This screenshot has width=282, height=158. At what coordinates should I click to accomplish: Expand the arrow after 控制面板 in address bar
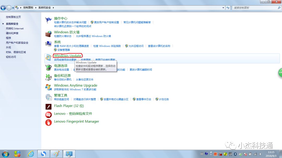[x=36, y=8]
